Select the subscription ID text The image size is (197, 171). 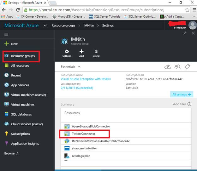(154, 79)
